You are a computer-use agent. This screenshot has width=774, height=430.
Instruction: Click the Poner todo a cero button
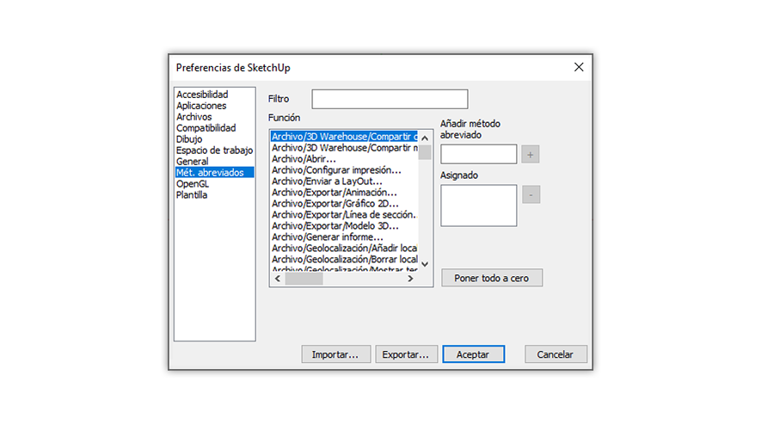[492, 278]
